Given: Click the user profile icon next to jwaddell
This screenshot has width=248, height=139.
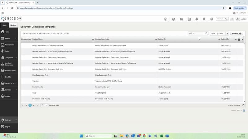Looking at the screenshot, I should 237,19.
